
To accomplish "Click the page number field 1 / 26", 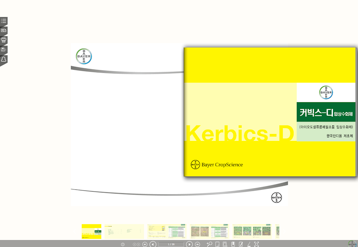I will point(171,244).
